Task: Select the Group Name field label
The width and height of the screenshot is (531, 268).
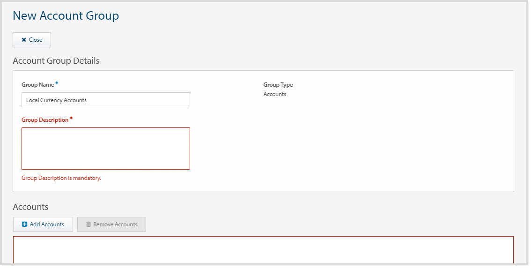Action: [x=37, y=85]
